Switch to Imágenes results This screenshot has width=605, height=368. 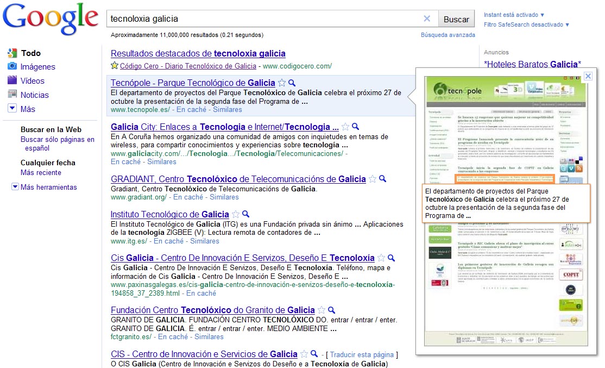[x=38, y=67]
